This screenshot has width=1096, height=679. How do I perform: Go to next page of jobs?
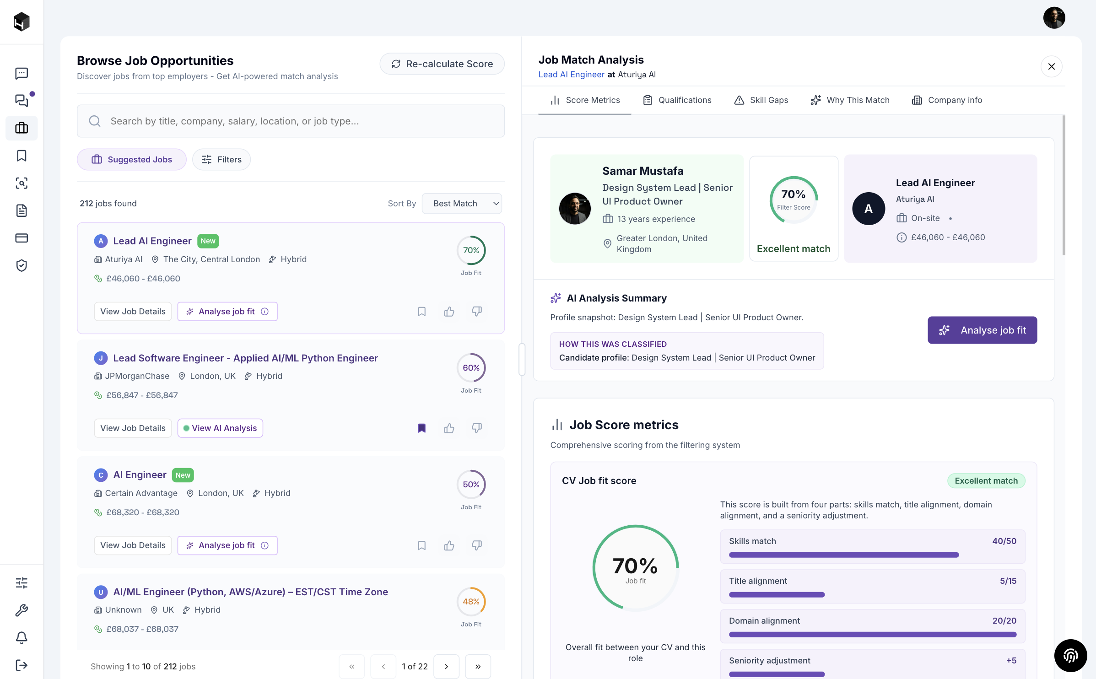coord(446,667)
